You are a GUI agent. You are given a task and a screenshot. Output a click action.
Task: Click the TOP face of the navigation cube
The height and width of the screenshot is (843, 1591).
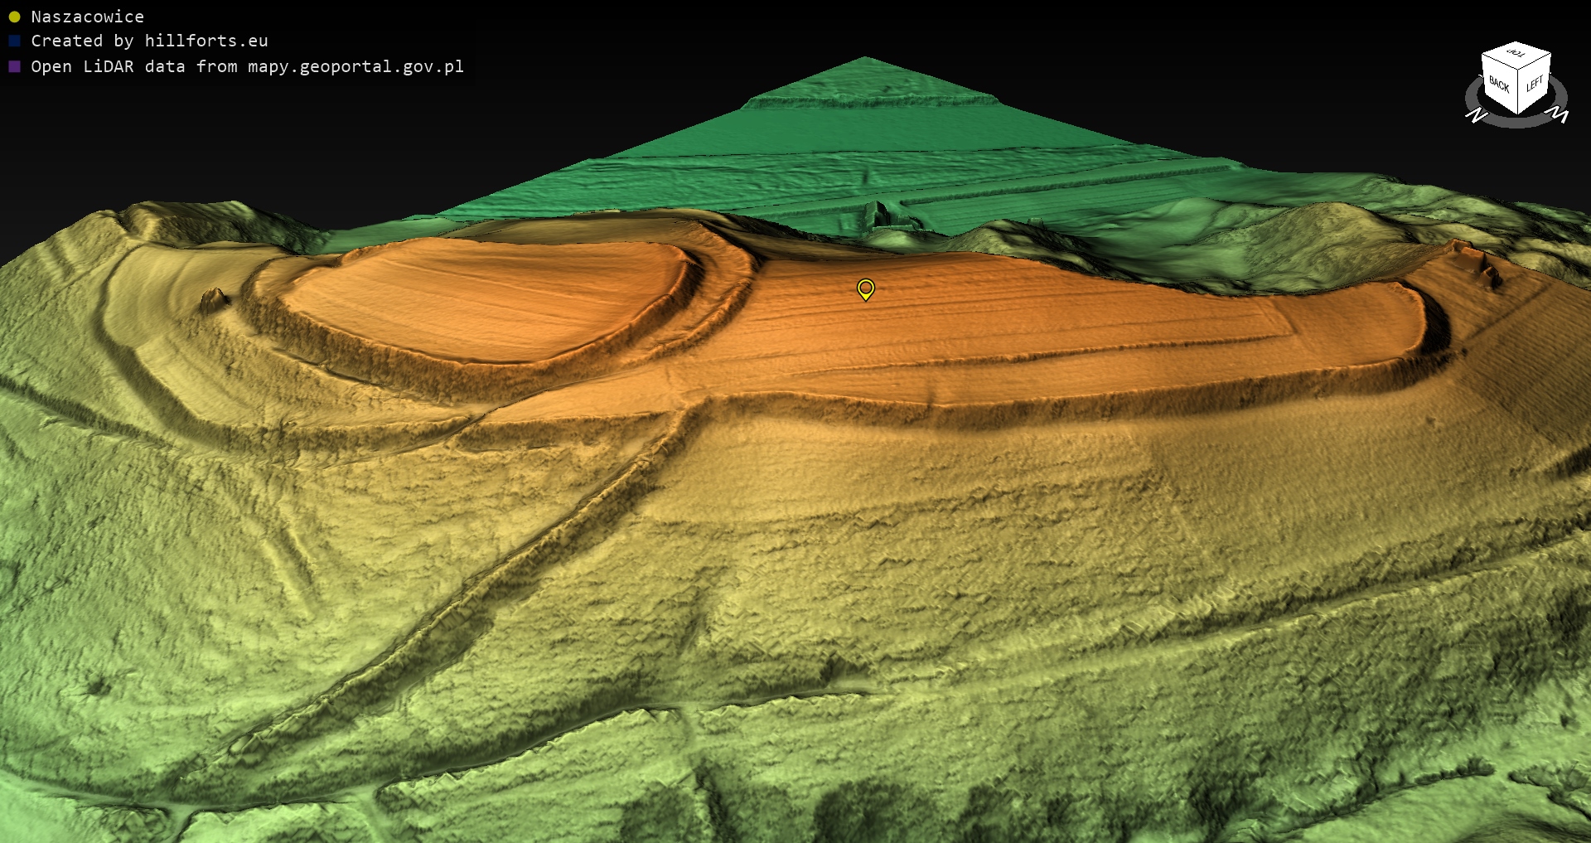tap(1516, 55)
